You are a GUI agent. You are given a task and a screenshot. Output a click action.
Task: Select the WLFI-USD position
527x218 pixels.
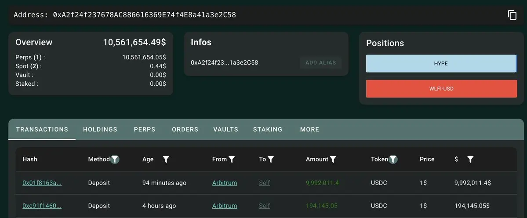pos(441,89)
